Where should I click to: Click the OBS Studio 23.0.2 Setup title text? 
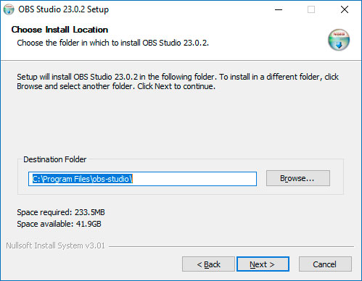pyautogui.click(x=64, y=9)
